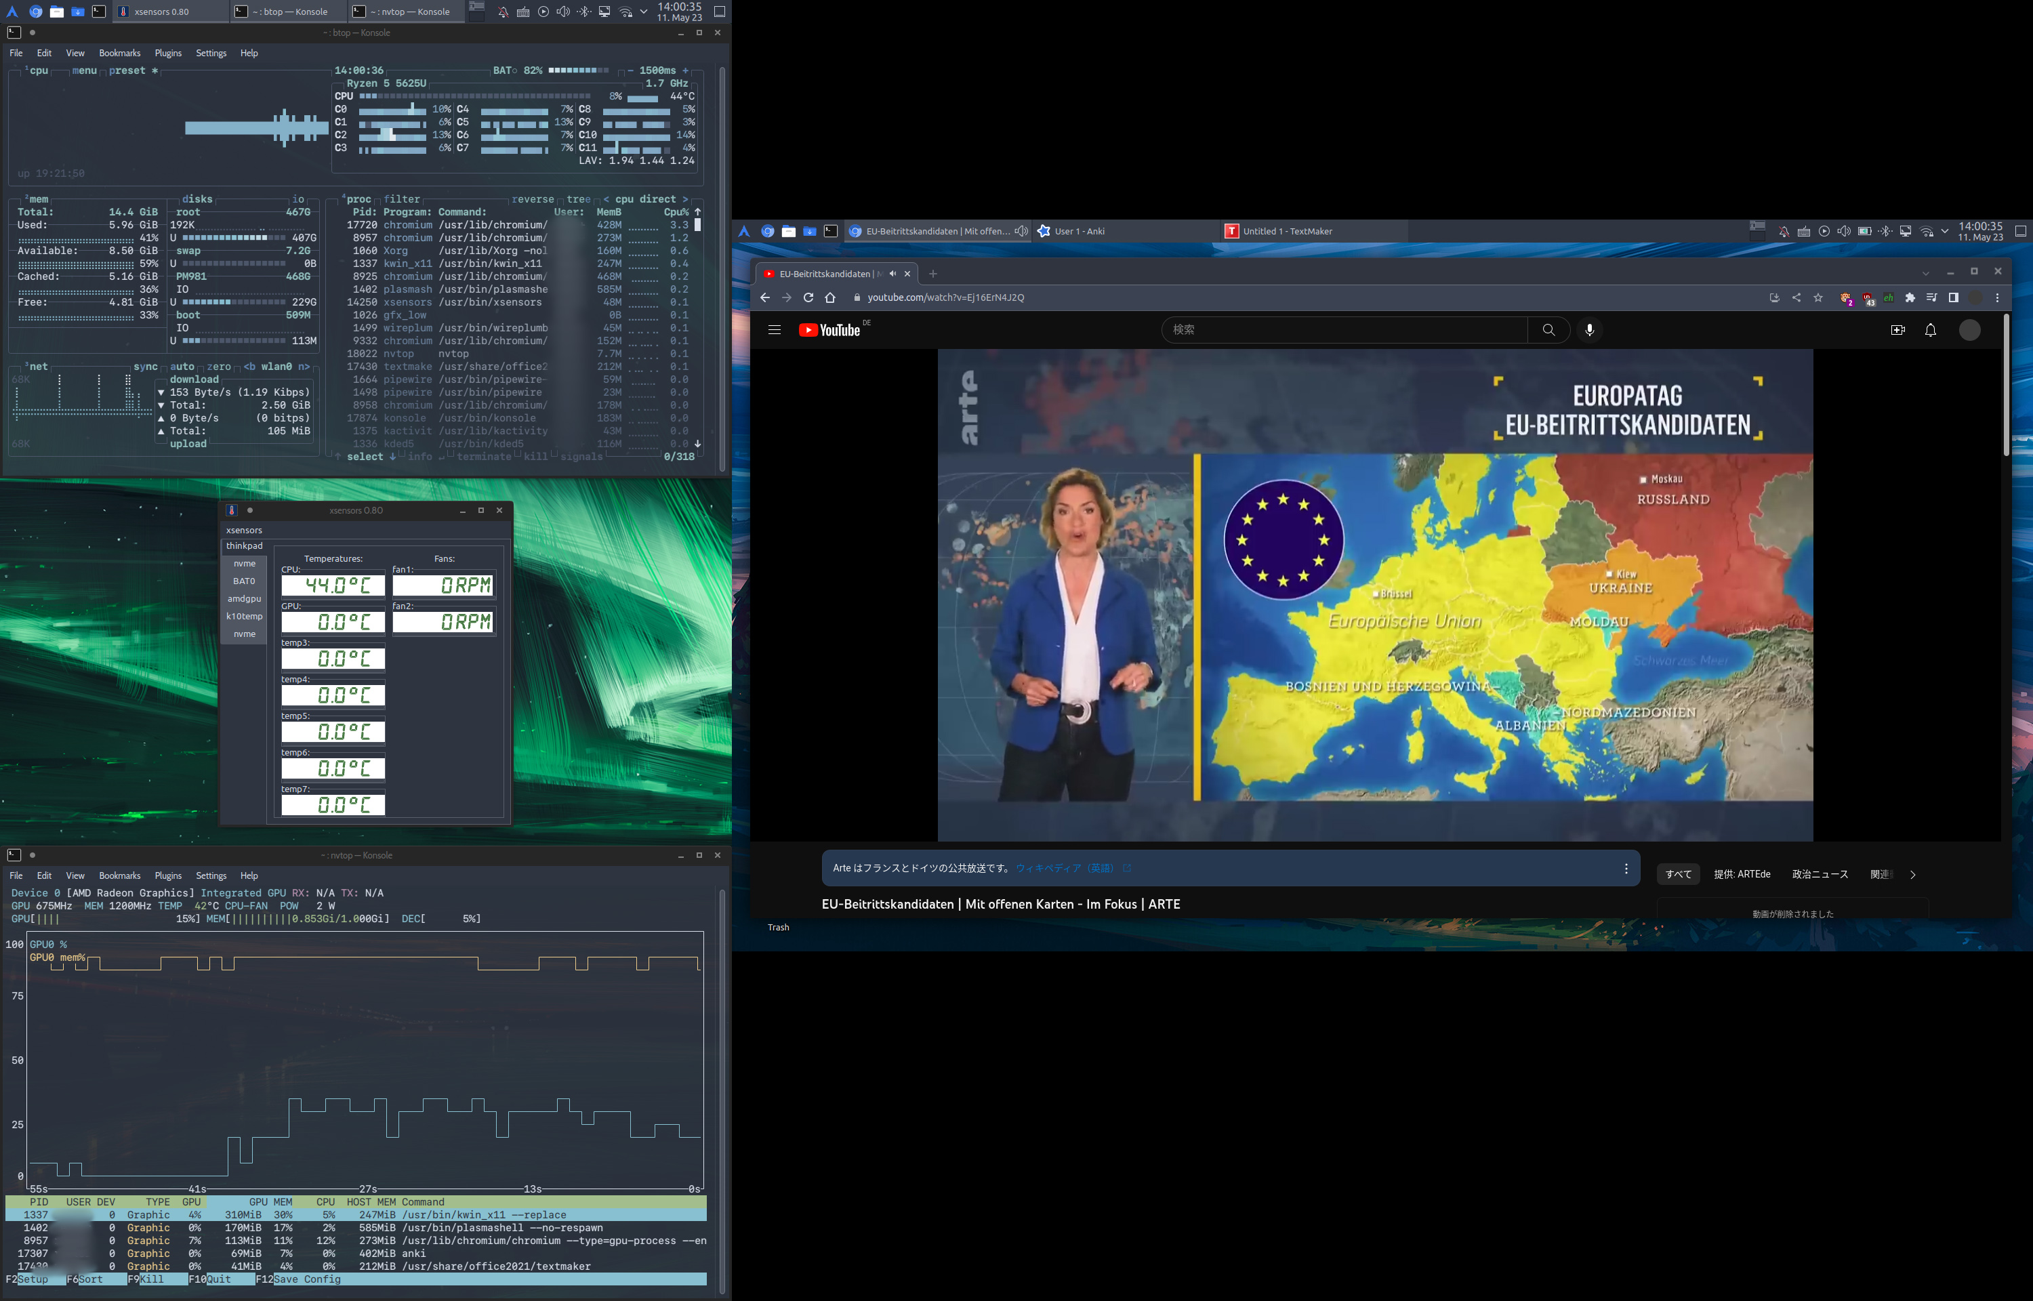Open Bookmarks menu in btop Konsole
This screenshot has width=2033, height=1301.
(119, 54)
